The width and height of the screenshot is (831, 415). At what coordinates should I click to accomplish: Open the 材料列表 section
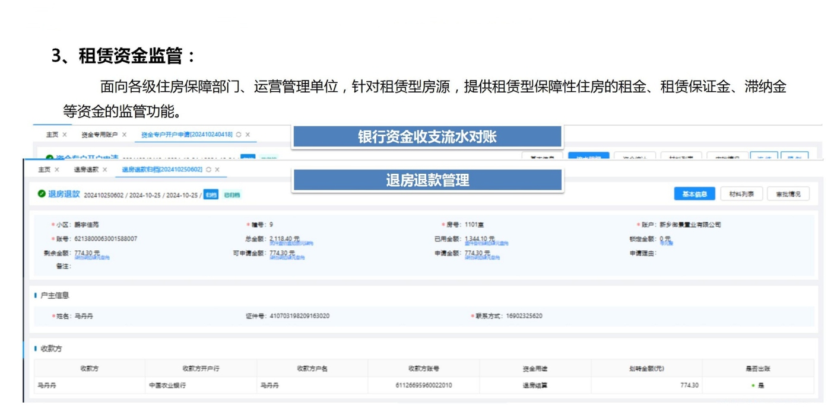click(741, 194)
